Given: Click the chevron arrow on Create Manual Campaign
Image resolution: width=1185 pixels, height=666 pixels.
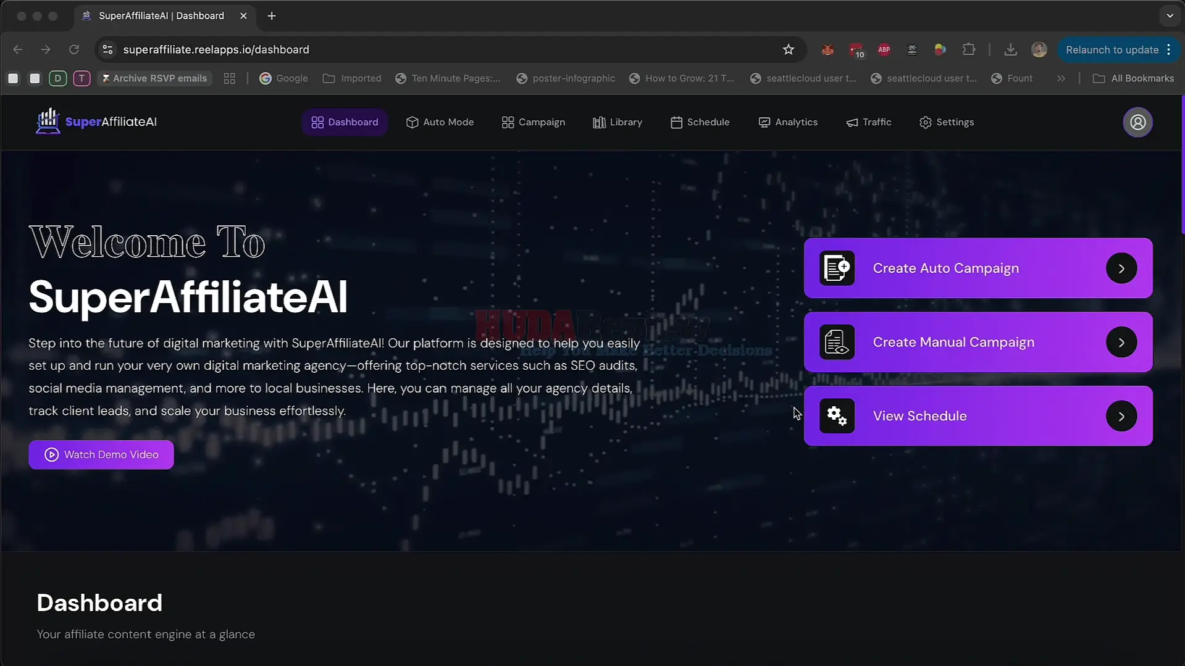Looking at the screenshot, I should pos(1121,343).
